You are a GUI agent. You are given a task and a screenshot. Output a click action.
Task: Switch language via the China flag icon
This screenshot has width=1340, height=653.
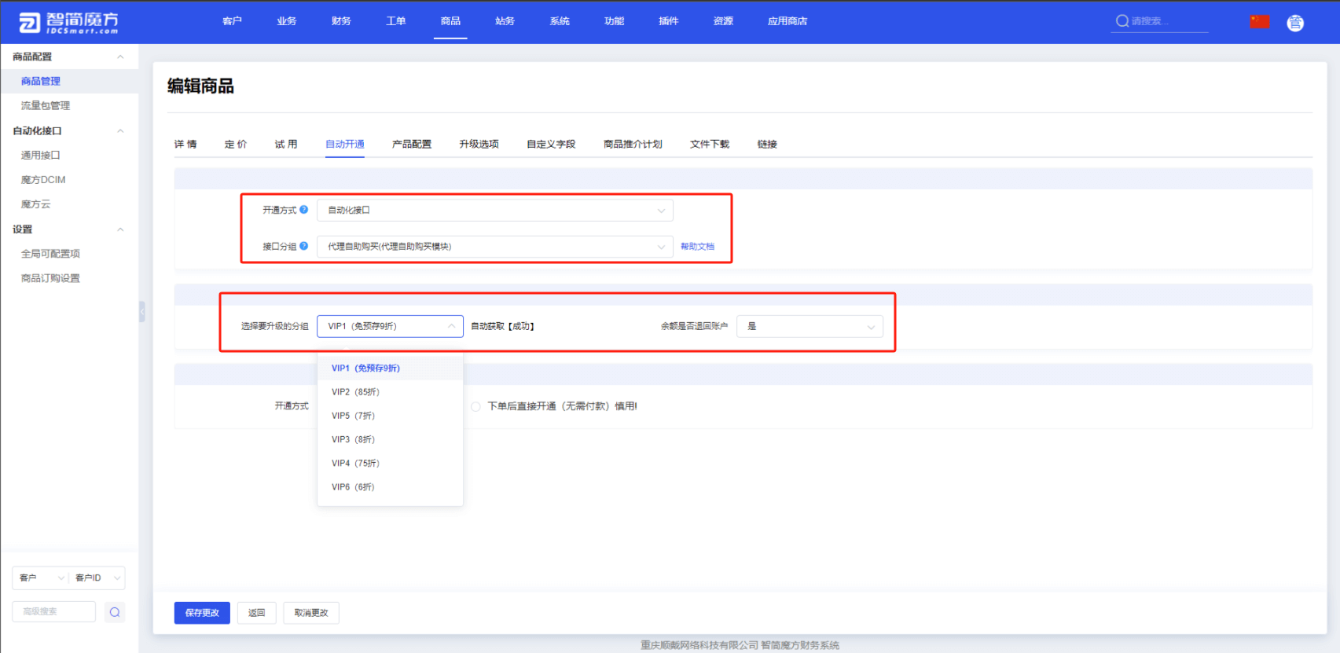pos(1260,22)
